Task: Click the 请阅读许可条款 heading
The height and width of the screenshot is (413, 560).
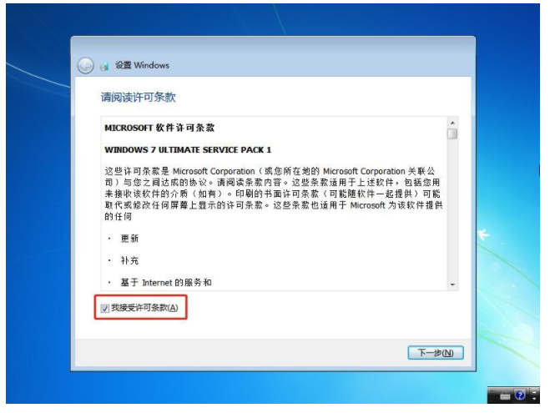Action: click(139, 97)
